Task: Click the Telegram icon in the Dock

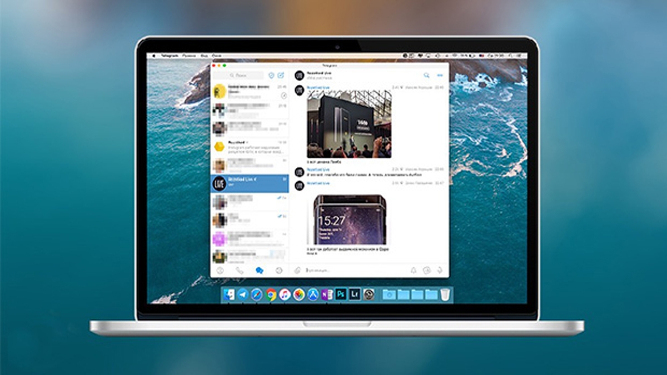Action: coord(243,294)
